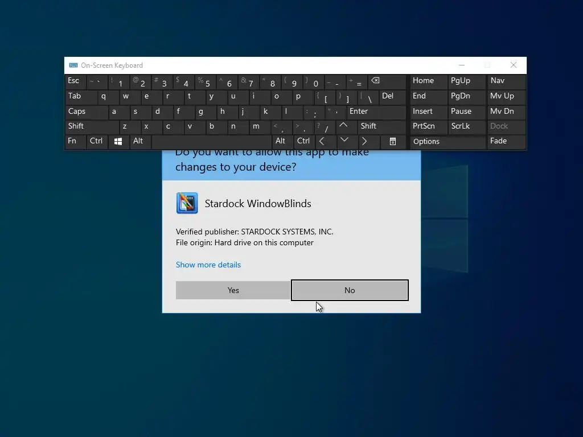Toggle the right Ctrl key
583x437 pixels.
[x=304, y=142]
